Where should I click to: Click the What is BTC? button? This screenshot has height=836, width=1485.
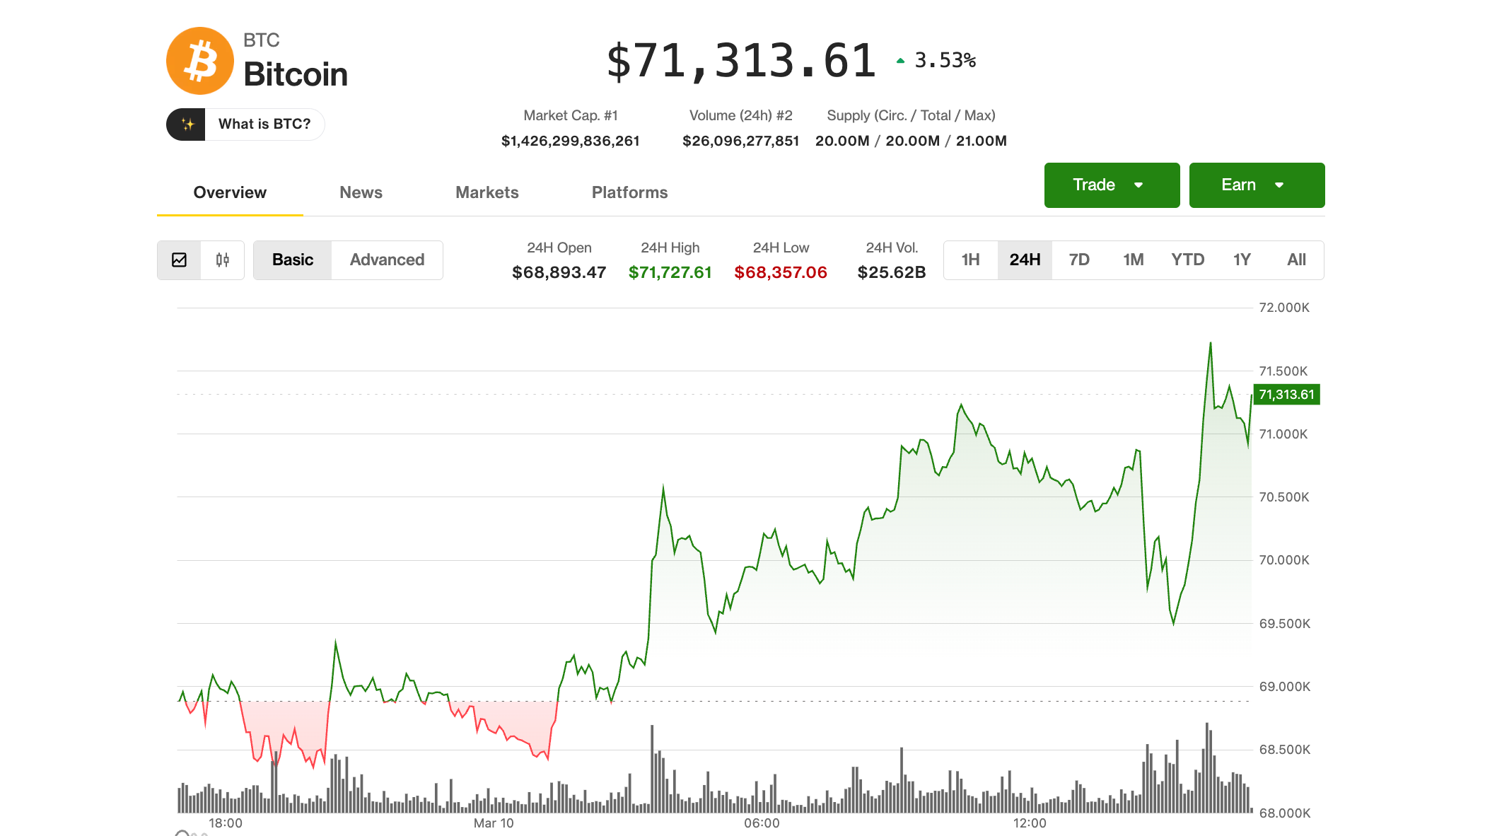264,124
